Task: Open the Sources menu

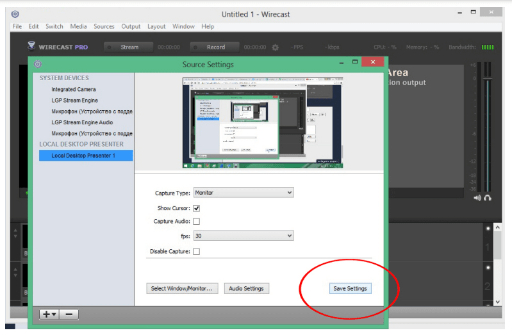Action: point(104,26)
